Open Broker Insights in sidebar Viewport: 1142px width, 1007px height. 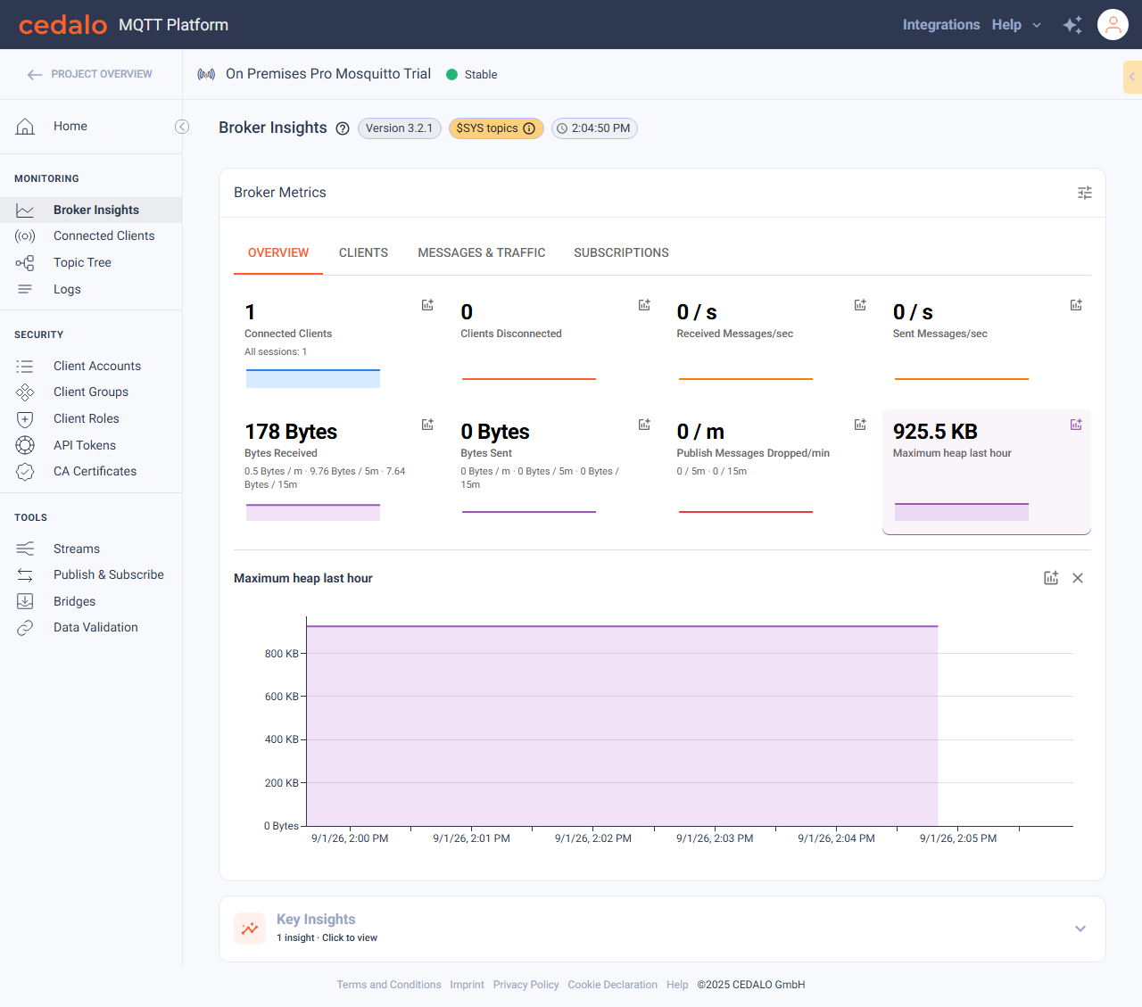(x=91, y=210)
